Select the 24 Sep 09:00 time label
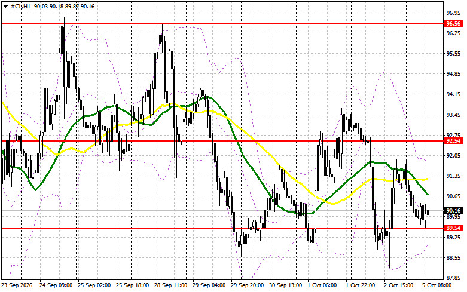The height and width of the screenshot is (292, 467). tap(56, 285)
